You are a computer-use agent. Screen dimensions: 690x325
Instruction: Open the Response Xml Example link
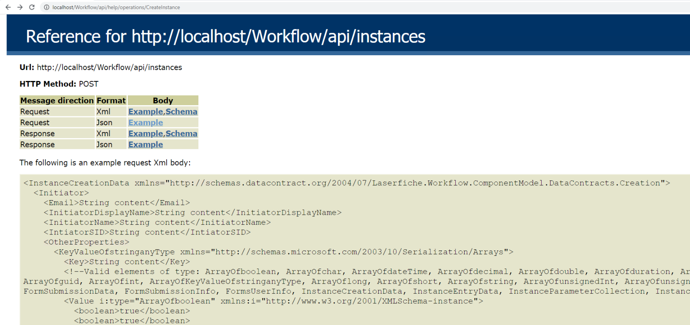(146, 133)
